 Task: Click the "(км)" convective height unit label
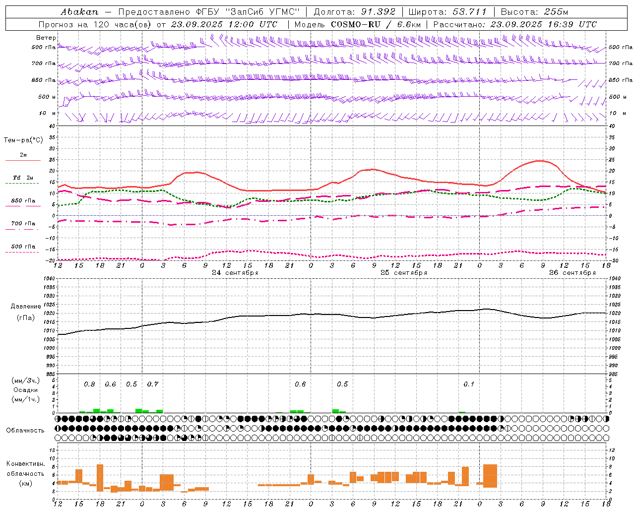(26, 483)
